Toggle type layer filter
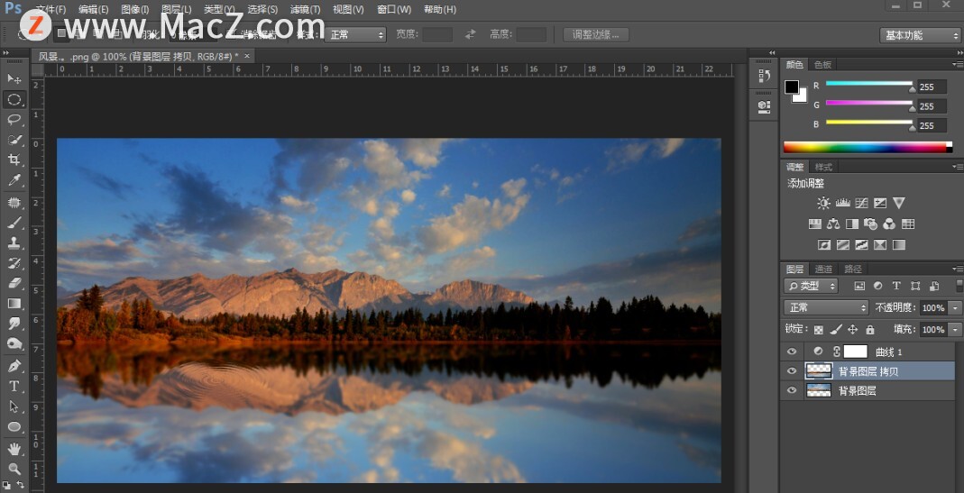This screenshot has height=493, width=964. pos(896,286)
